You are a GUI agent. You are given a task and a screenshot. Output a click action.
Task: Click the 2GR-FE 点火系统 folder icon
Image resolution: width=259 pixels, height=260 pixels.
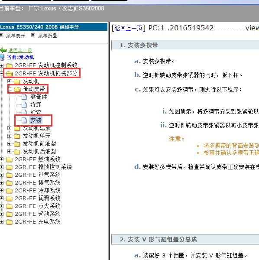tap(9, 206)
